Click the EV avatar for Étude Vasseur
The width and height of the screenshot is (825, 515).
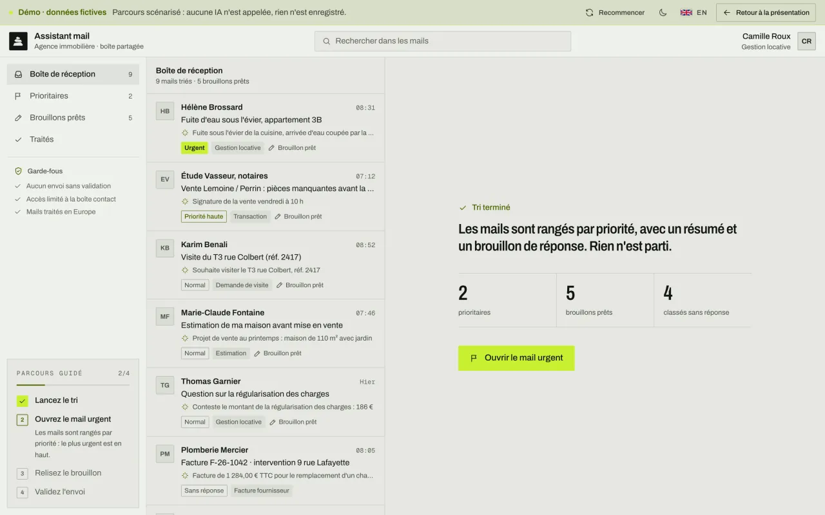[x=165, y=180]
